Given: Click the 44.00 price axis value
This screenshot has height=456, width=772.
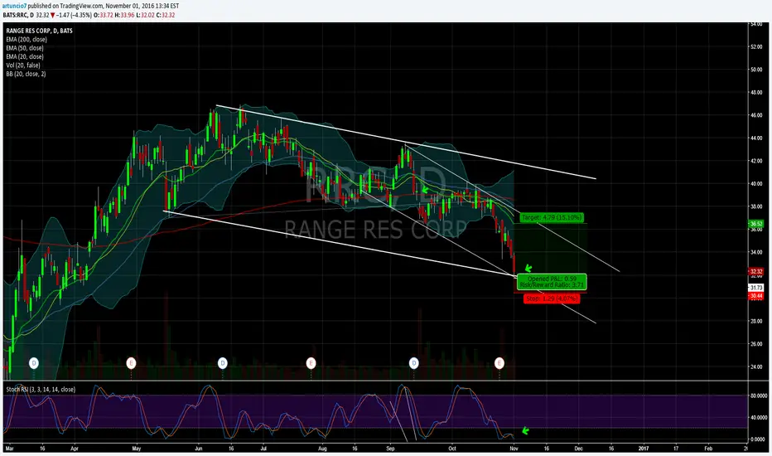Looking at the screenshot, I should click(x=756, y=138).
